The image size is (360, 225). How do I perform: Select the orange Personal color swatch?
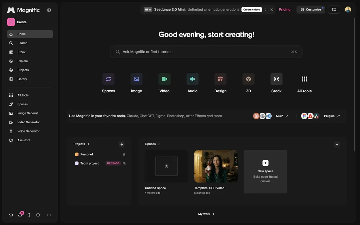[77, 154]
